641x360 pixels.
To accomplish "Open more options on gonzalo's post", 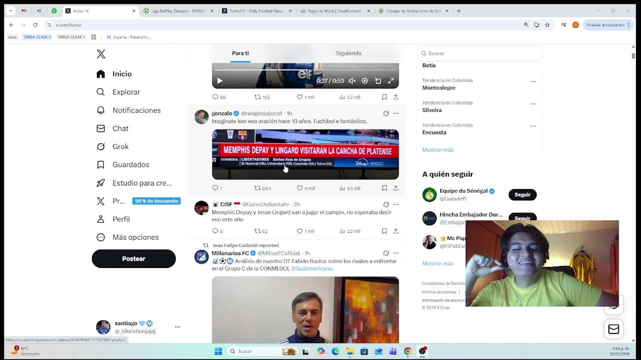I will pos(396,113).
